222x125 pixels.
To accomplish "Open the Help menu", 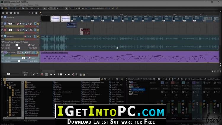I will pyautogui.click(x=37, y=5).
